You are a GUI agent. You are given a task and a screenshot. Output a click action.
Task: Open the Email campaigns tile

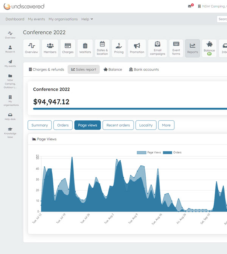click(157, 48)
